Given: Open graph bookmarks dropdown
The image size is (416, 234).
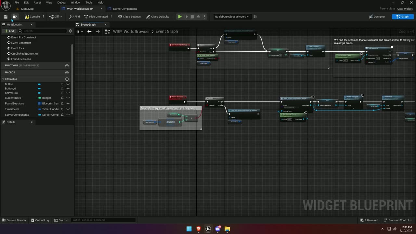Looking at the screenshot, I should tap(80, 32).
